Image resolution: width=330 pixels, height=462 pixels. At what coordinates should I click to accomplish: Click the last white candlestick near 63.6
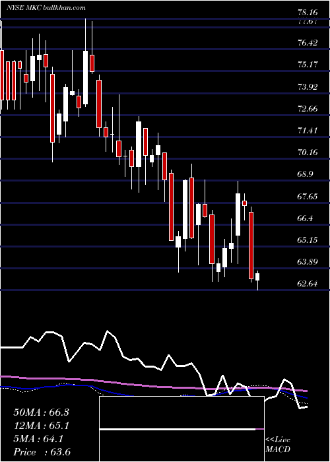pyautogui.click(x=257, y=277)
